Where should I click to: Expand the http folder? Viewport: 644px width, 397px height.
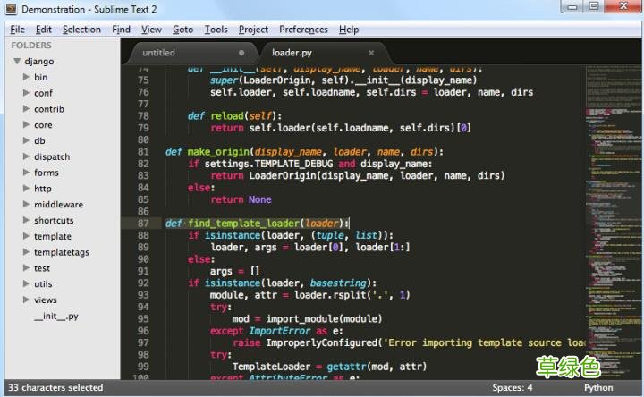[26, 188]
